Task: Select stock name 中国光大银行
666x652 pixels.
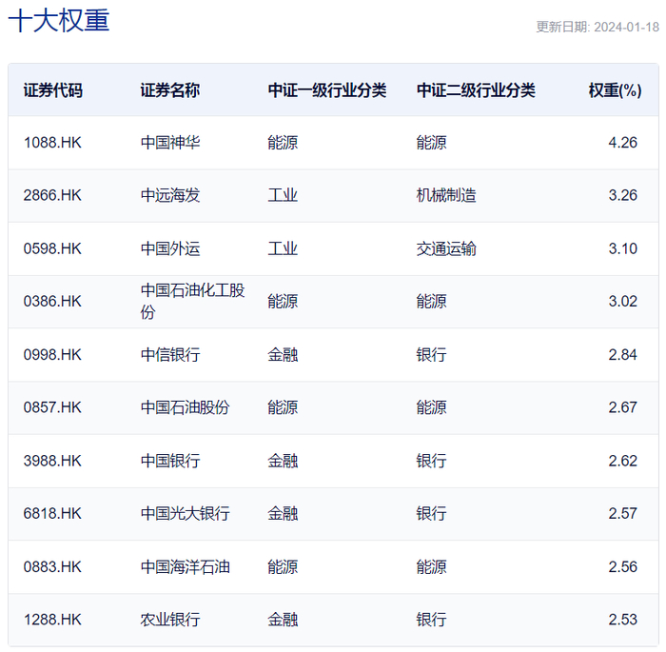Action: pyautogui.click(x=185, y=514)
